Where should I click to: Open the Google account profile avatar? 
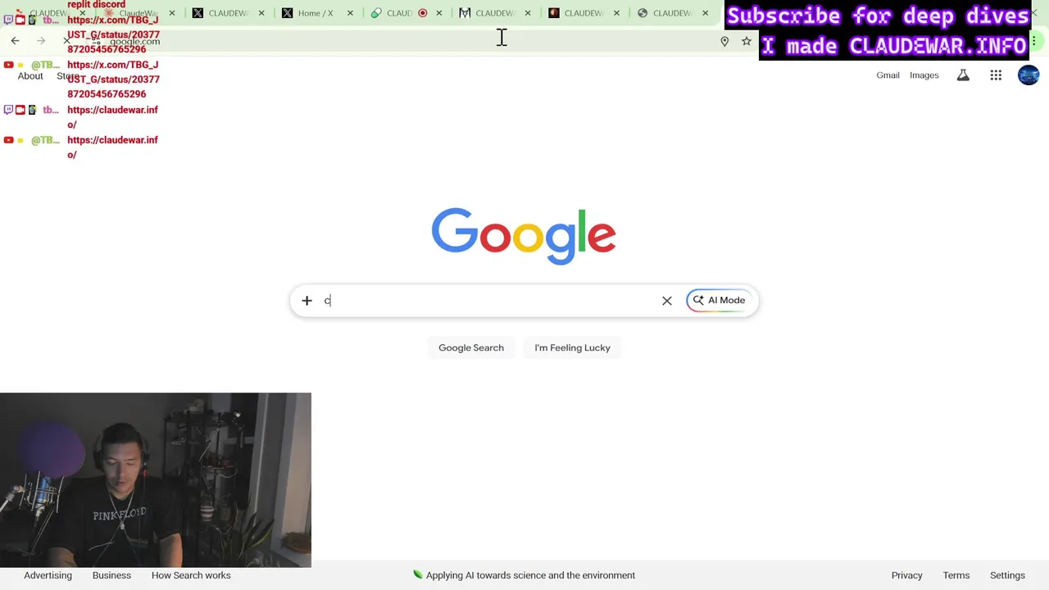point(1029,75)
